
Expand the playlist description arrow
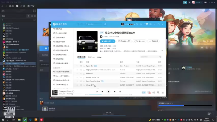[x=162, y=51]
